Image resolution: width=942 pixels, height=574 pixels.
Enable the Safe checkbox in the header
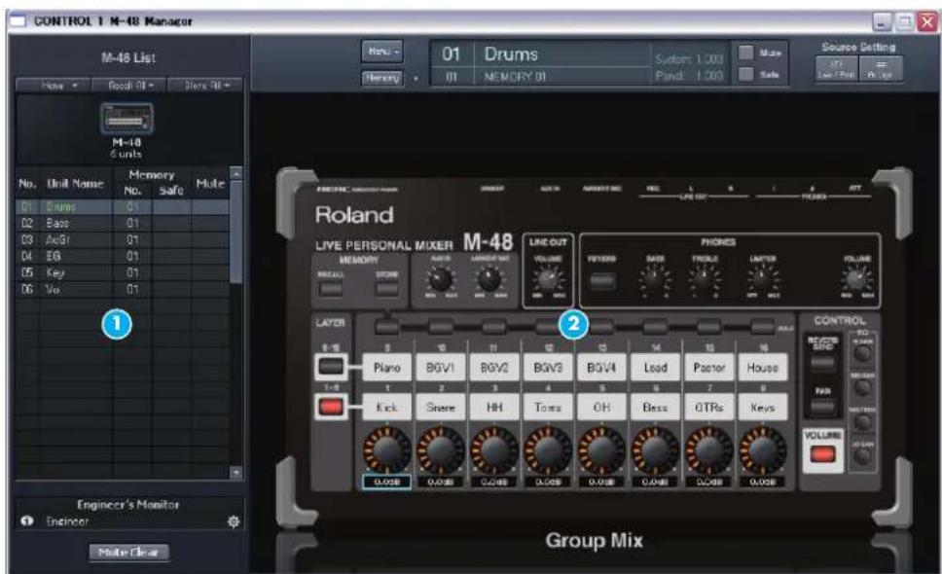[745, 75]
